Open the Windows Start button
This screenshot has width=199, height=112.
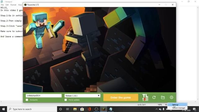pos(3,109)
